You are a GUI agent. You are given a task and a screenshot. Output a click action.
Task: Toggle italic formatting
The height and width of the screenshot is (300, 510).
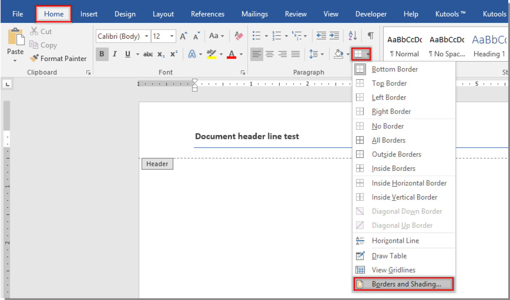(x=115, y=54)
